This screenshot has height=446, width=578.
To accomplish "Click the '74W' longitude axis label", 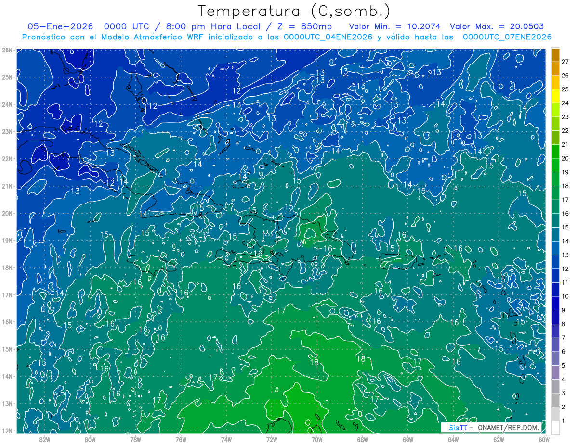I will (x=226, y=439).
